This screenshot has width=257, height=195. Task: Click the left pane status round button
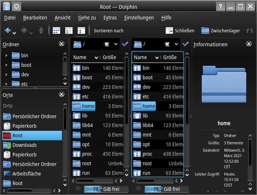[78, 189]
